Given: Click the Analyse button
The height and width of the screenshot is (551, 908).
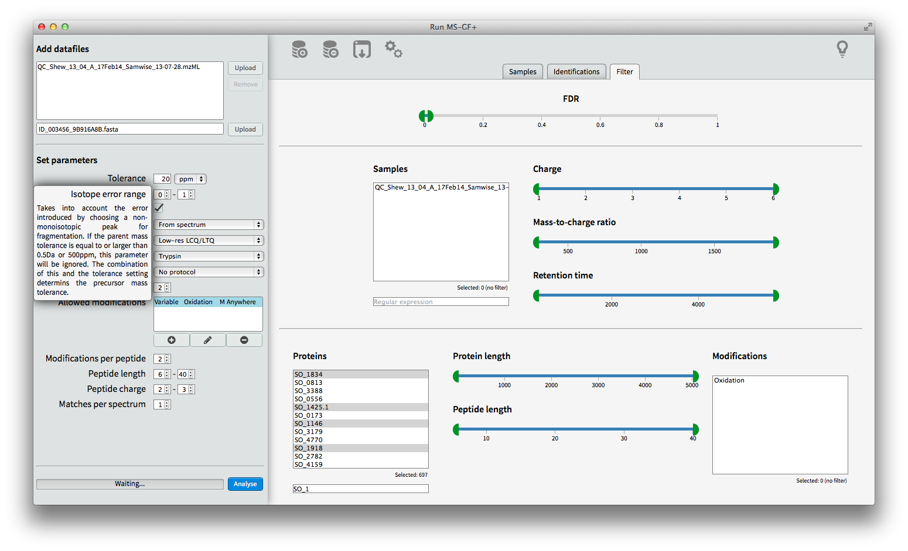Looking at the screenshot, I should coord(245,484).
